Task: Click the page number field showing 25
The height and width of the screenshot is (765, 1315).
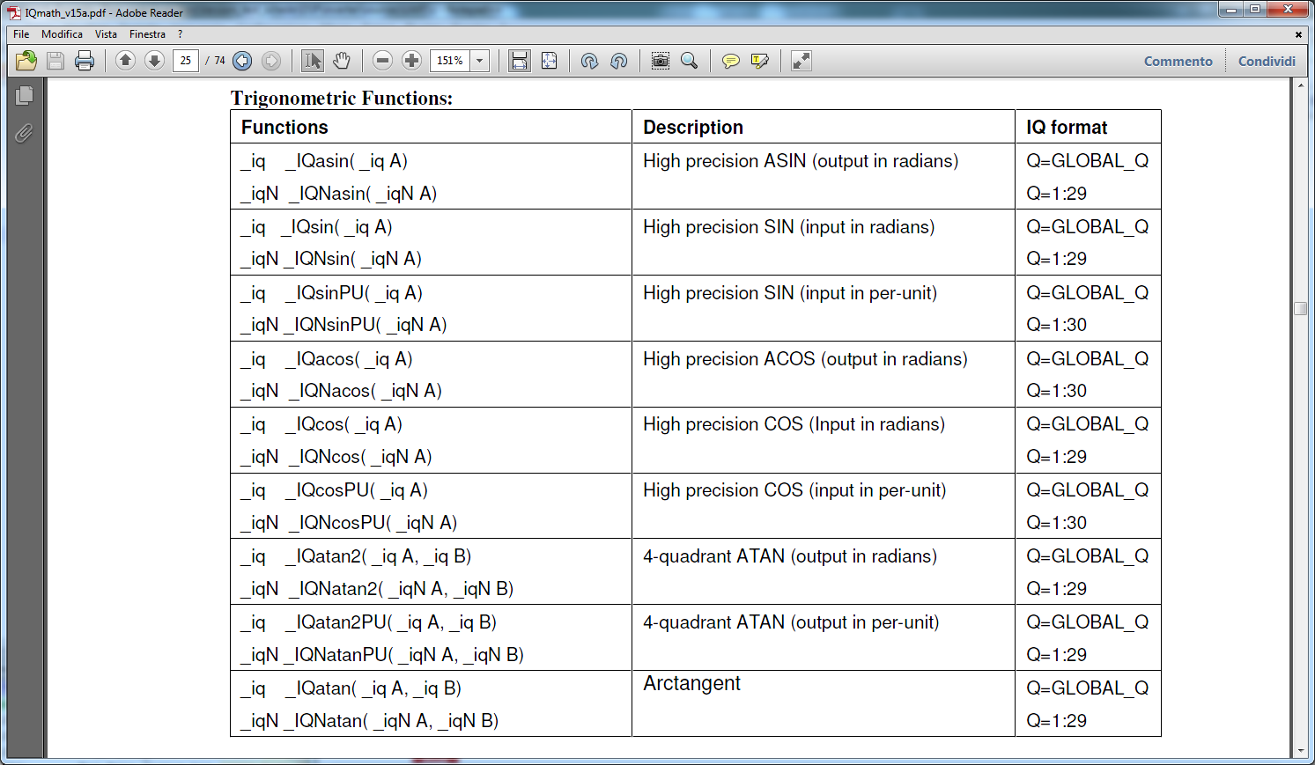Action: click(x=186, y=61)
